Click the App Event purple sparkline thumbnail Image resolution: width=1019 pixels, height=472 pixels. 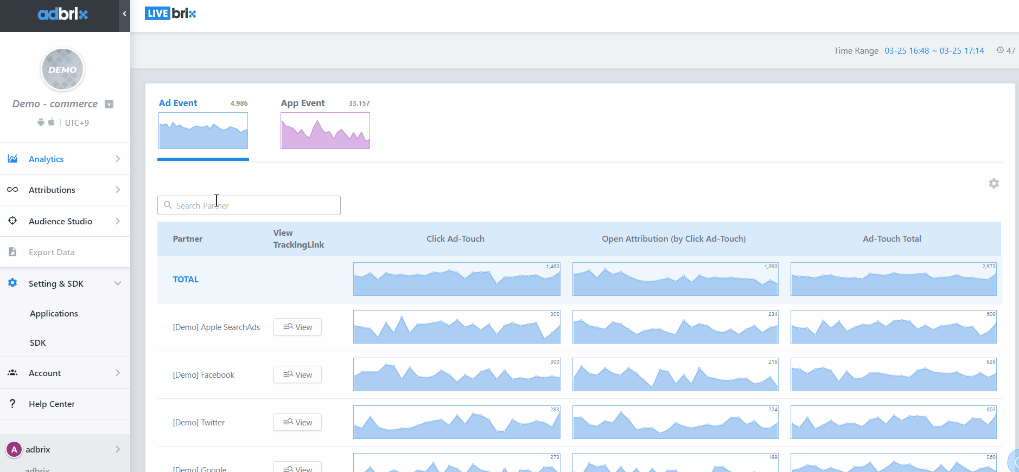325,131
